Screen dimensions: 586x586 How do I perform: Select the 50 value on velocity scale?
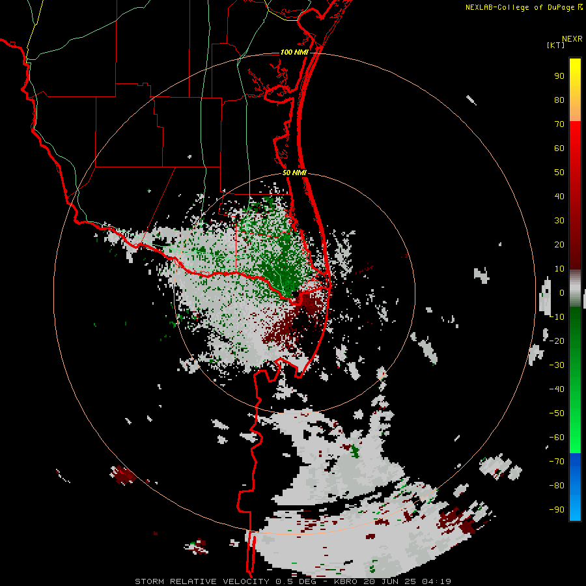[x=559, y=173]
